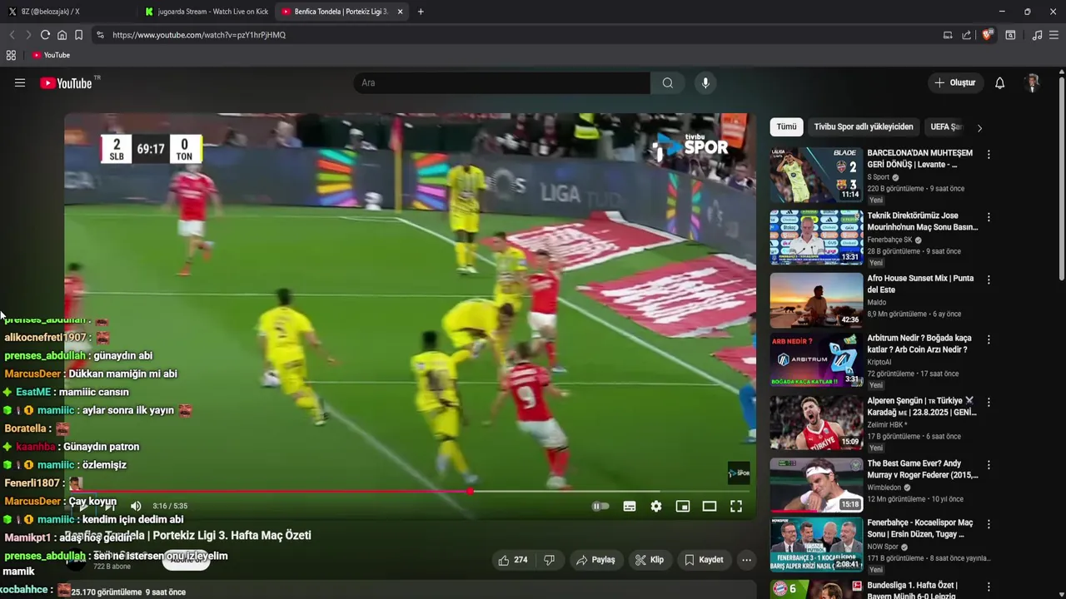Screen dimensions: 1066x599
Task: Switch to miniplayer mode
Action: [683, 506]
